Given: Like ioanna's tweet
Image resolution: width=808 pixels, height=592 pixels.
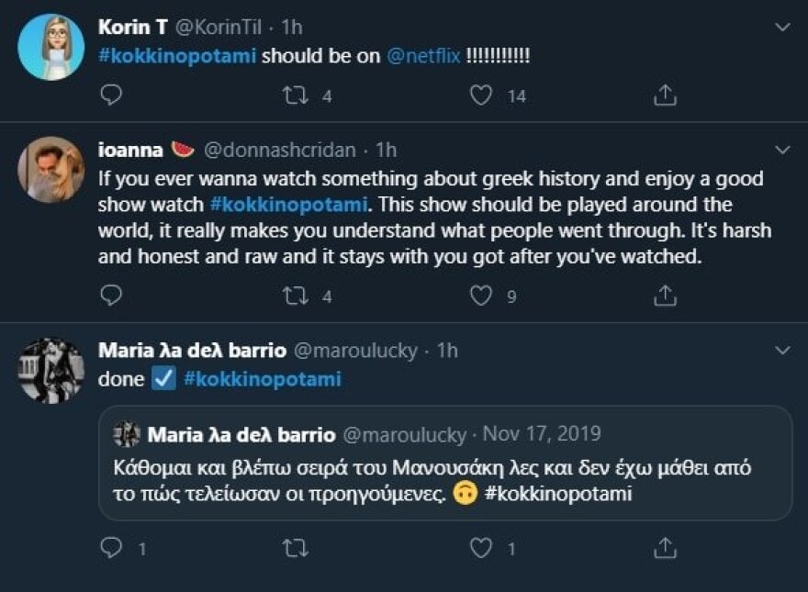Looking at the screenshot, I should [x=481, y=296].
